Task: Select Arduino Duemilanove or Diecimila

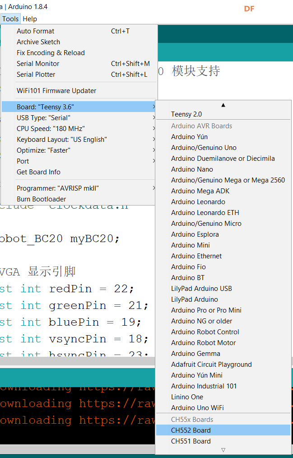Action: click(223, 159)
